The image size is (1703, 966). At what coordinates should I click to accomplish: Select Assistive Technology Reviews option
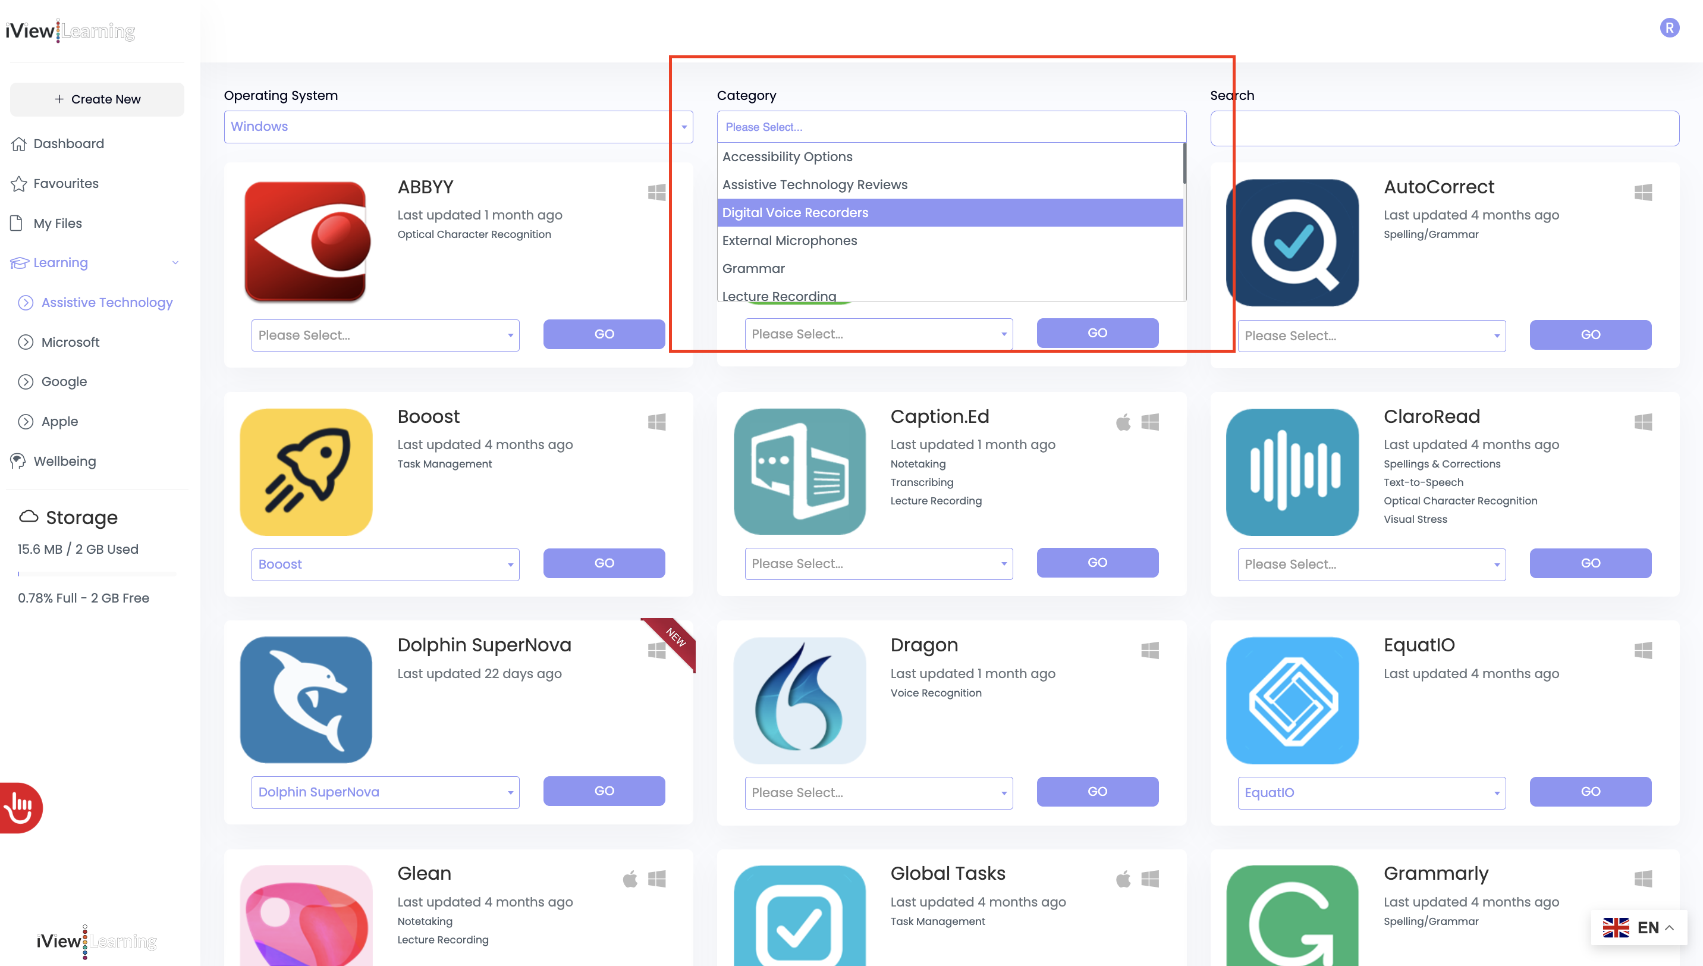click(x=950, y=184)
